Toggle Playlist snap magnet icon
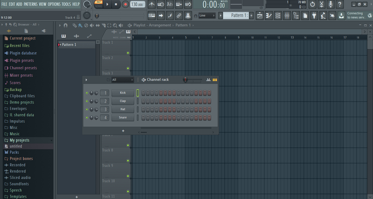 click(x=65, y=25)
